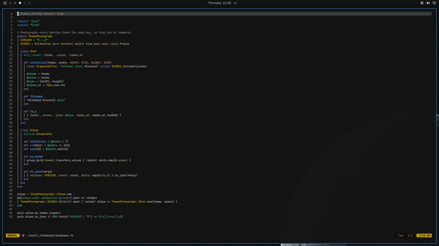439x246 pixels.
Task: Click the 1:1 cursor location in statusline
Action: [x=410, y=235]
